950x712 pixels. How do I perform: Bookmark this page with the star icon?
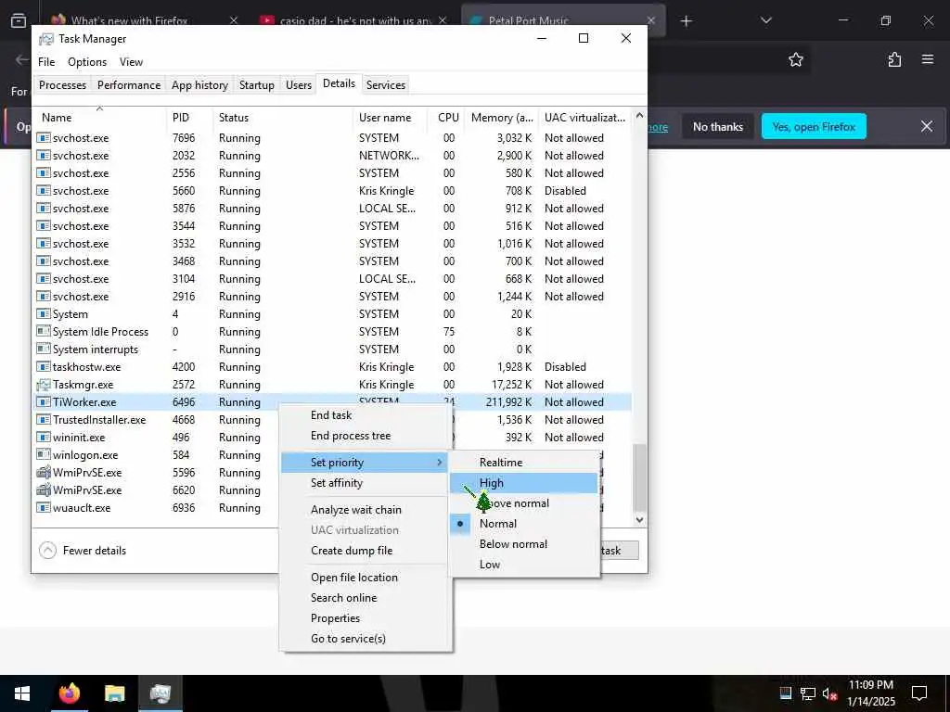click(795, 59)
